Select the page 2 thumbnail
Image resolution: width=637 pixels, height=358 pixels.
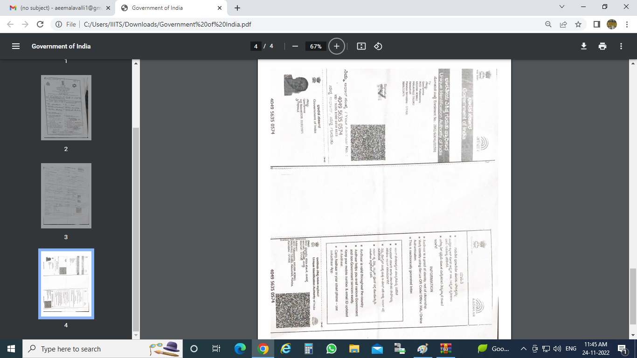click(x=66, y=108)
